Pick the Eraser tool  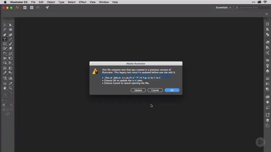[x=11, y=48]
